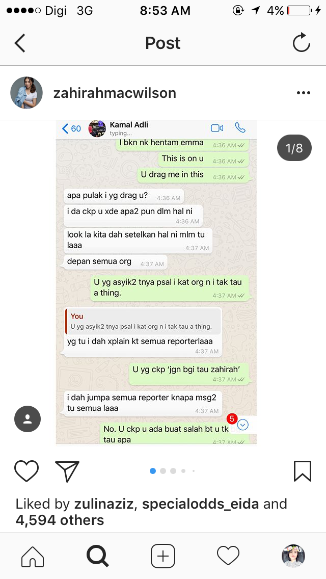Show tagged people in photo
Image resolution: width=326 pixels, height=579 pixels.
tap(28, 419)
